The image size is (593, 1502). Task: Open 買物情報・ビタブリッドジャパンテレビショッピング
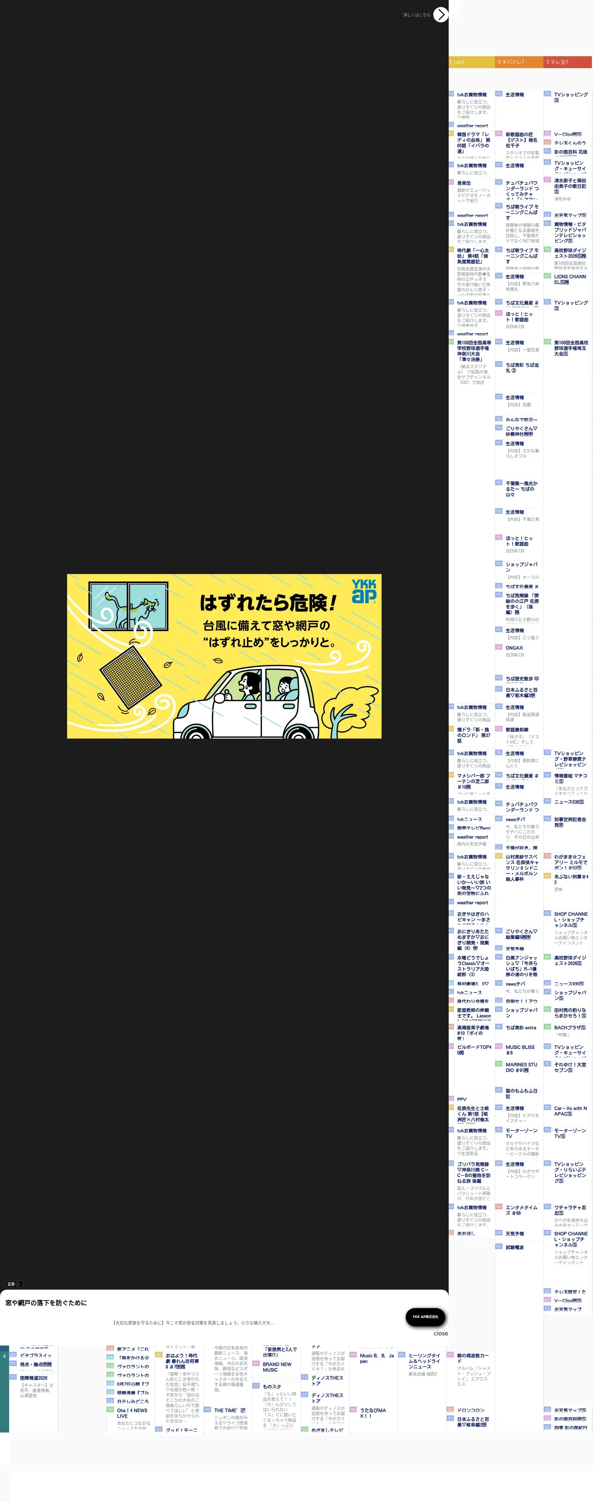pos(570,232)
